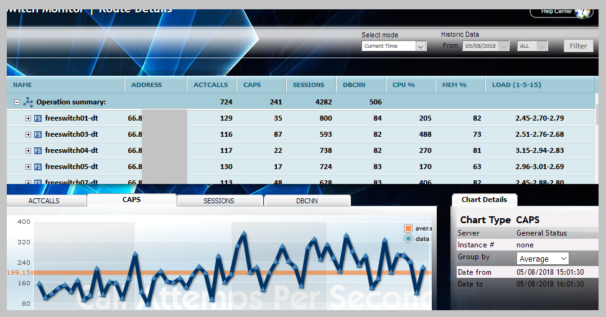Expand the freeswitch05-dt row
The height and width of the screenshot is (317, 606).
pyautogui.click(x=28, y=167)
